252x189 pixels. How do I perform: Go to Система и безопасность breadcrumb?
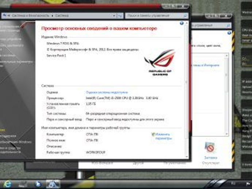[x=30, y=16]
